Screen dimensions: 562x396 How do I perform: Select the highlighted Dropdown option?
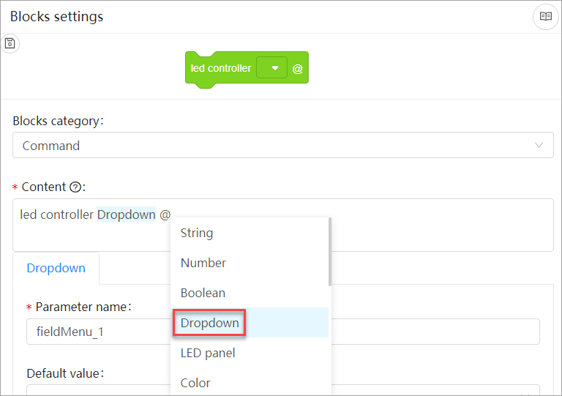coord(209,323)
